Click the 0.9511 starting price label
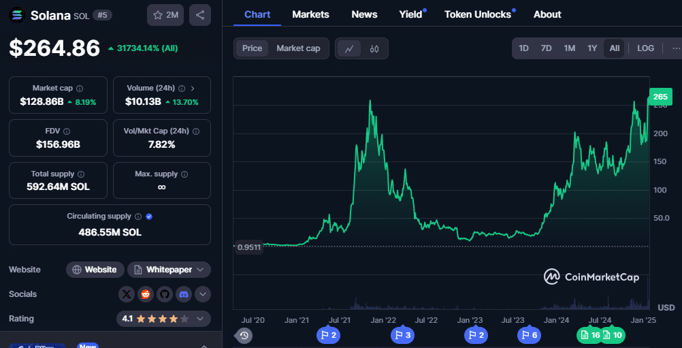Image resolution: width=682 pixels, height=348 pixels. 249,248
